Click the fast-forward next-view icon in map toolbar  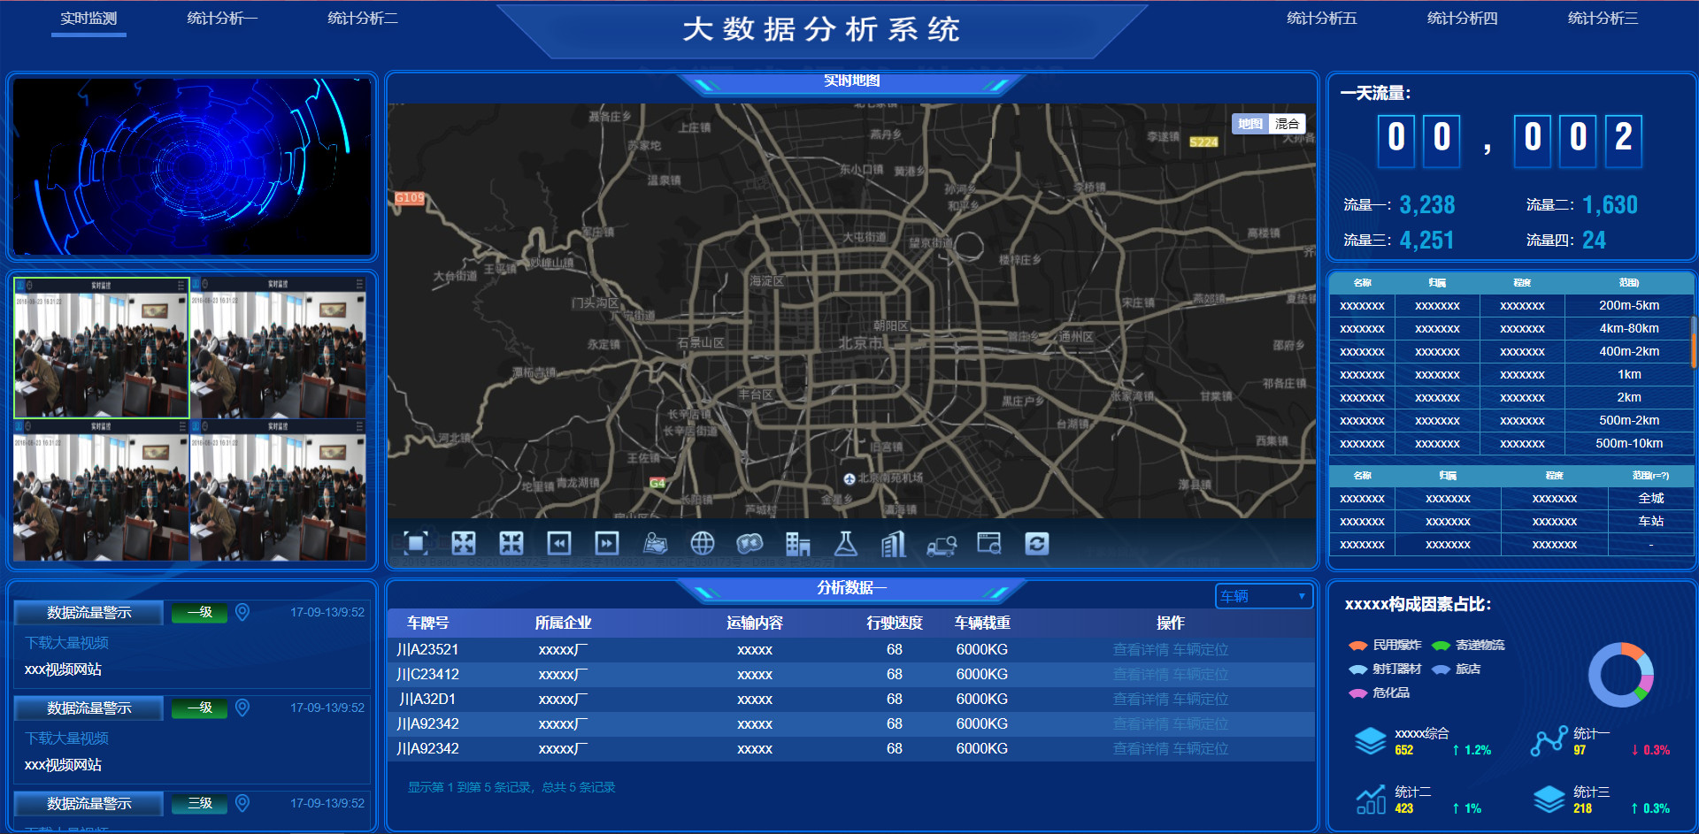click(x=607, y=543)
